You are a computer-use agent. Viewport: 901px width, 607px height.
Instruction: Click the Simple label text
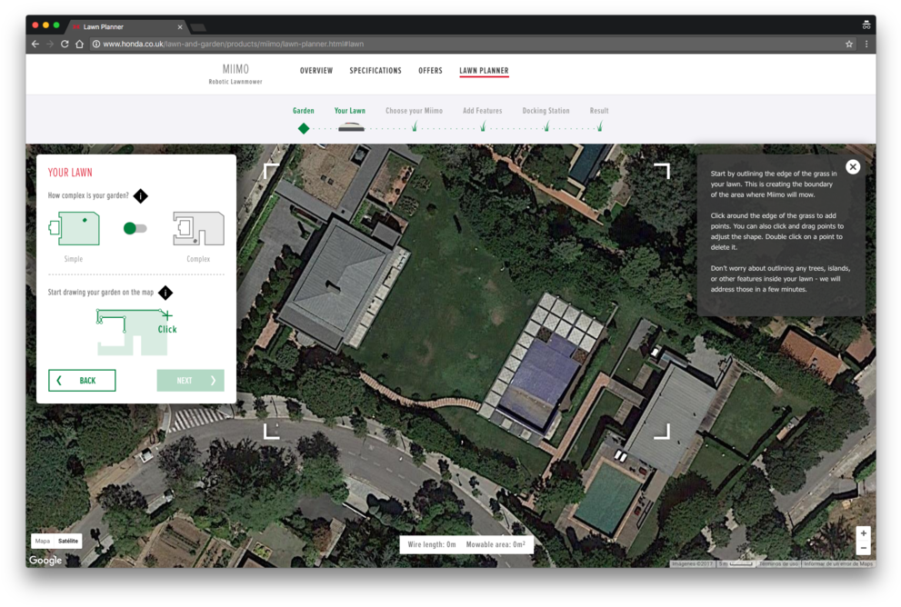click(x=74, y=259)
